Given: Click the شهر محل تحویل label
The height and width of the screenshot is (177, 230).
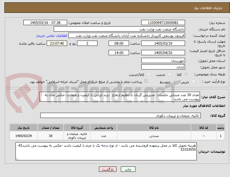Looking at the screenshot, I should click(x=213, y=67).
